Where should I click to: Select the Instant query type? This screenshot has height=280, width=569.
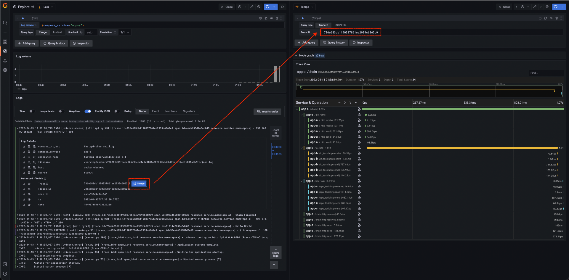57,32
